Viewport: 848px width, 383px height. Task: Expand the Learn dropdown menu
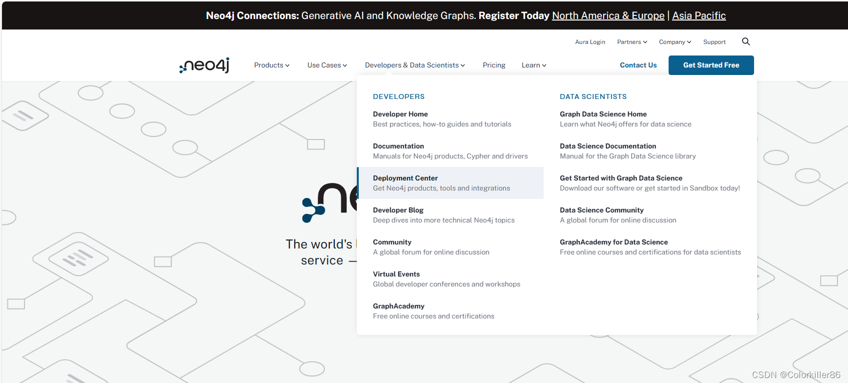(534, 65)
